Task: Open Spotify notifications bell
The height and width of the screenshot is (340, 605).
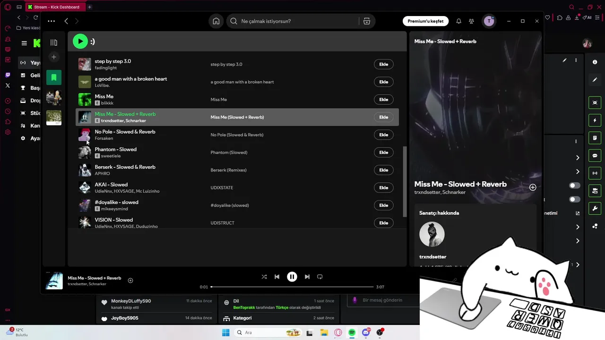Action: 458,21
